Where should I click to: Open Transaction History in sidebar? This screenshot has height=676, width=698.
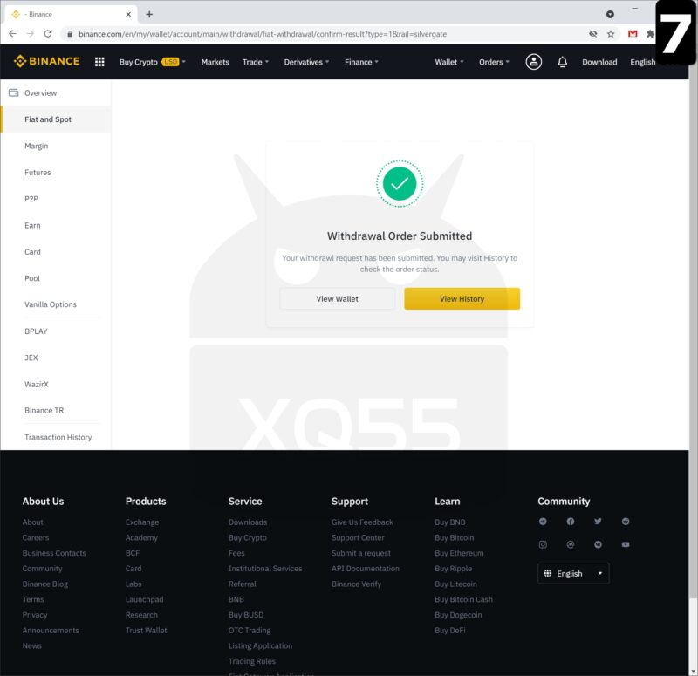pyautogui.click(x=58, y=437)
